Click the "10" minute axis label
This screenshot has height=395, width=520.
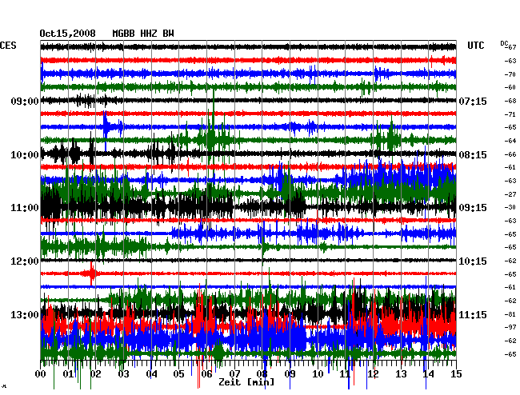click(318, 374)
